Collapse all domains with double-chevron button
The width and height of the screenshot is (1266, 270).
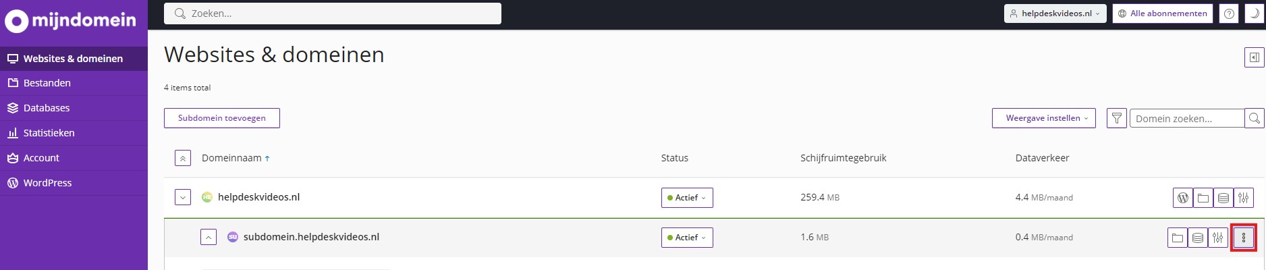click(182, 158)
